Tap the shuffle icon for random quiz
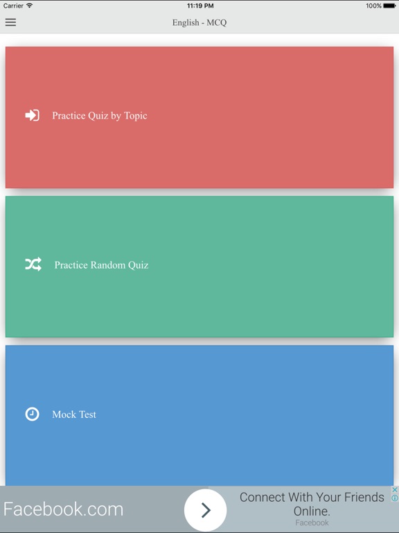The image size is (399, 533). pos(33,264)
